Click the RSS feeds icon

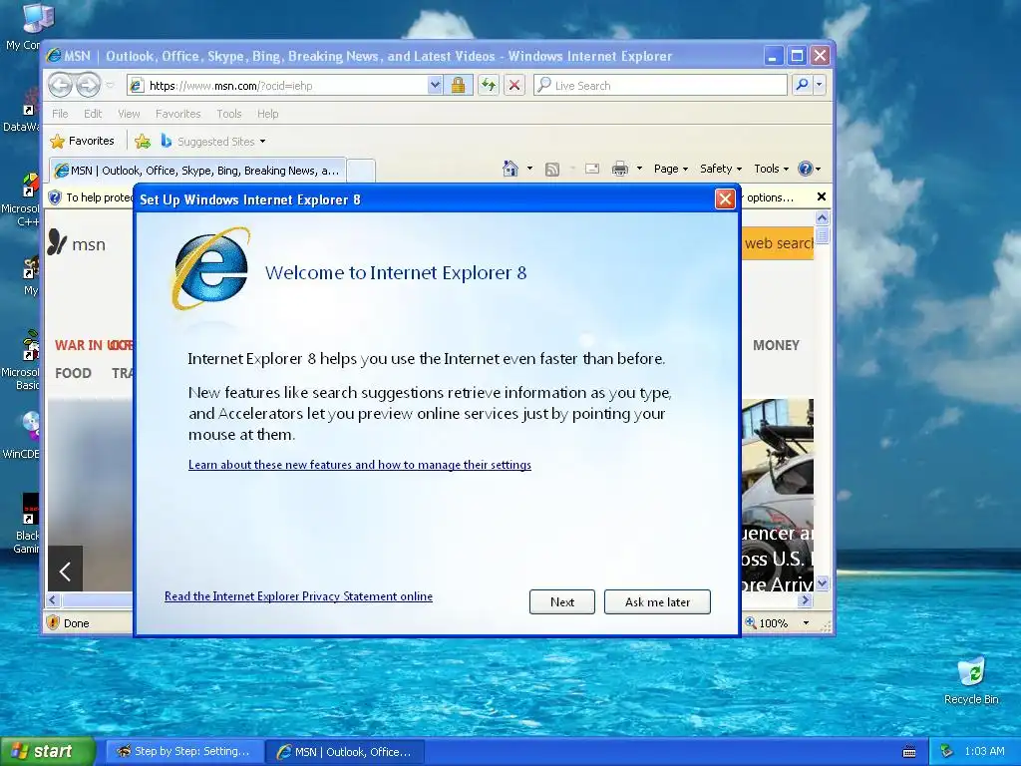pyautogui.click(x=552, y=170)
